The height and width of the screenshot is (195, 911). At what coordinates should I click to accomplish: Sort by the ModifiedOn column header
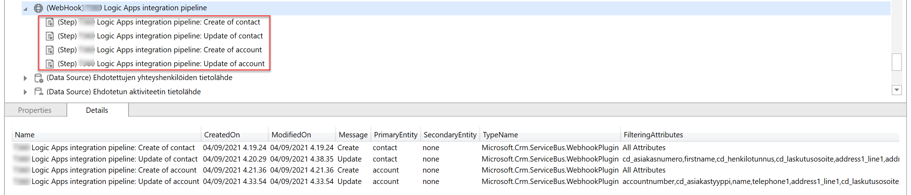[x=291, y=135]
